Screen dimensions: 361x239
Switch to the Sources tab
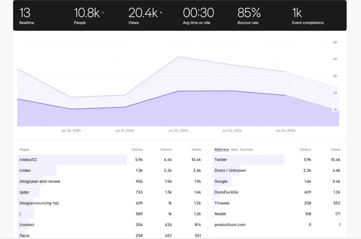point(246,150)
